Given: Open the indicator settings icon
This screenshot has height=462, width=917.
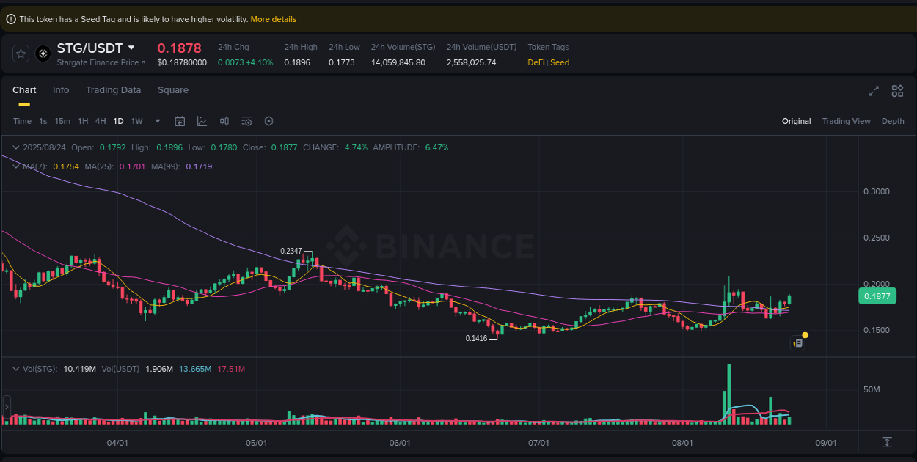Looking at the screenshot, I should point(246,121).
